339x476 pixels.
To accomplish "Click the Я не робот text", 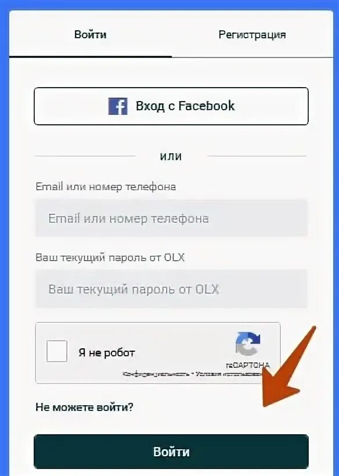I will [107, 352].
